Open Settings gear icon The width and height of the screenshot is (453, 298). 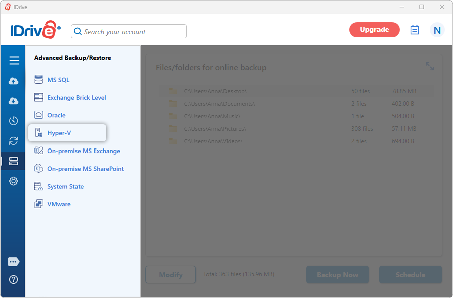click(14, 181)
